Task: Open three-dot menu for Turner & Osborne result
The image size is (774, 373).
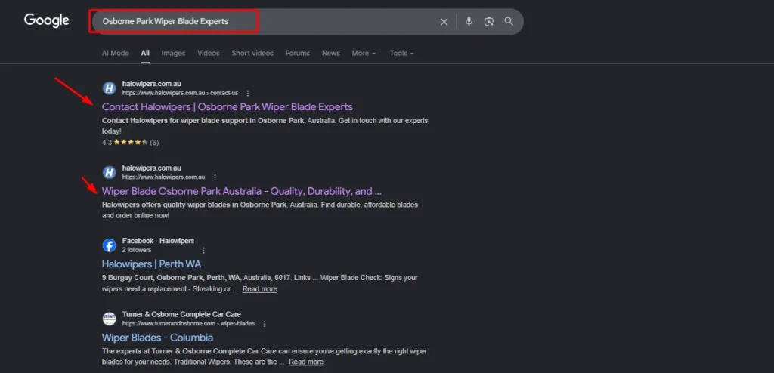Action: click(265, 323)
